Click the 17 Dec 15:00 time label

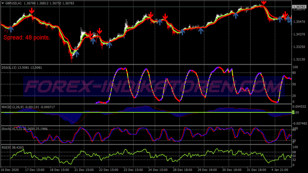pyautogui.click(x=35, y=170)
